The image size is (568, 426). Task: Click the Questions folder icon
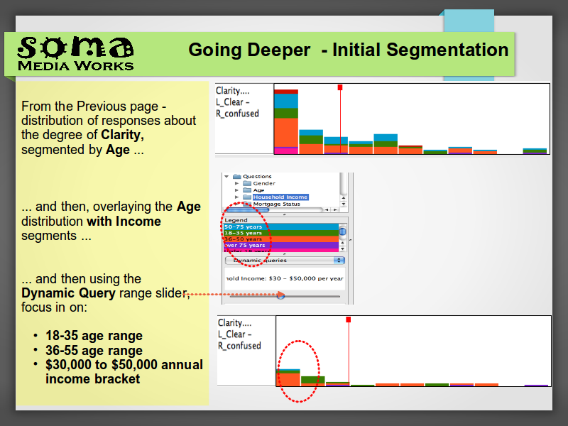(237, 177)
